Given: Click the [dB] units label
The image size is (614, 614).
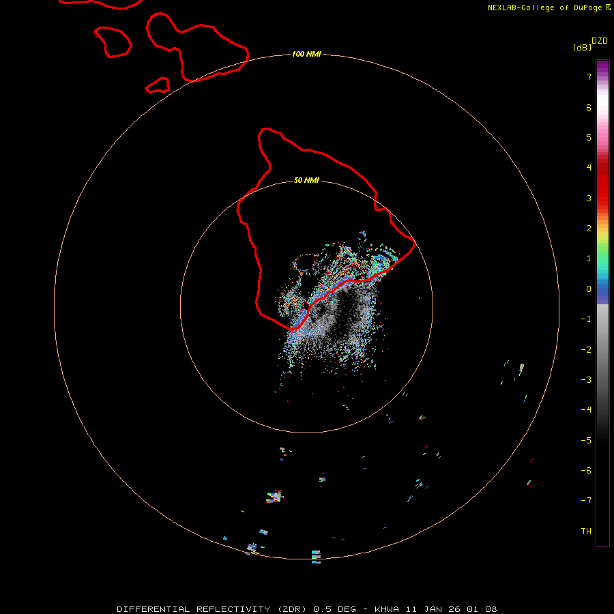Looking at the screenshot, I should pos(582,47).
